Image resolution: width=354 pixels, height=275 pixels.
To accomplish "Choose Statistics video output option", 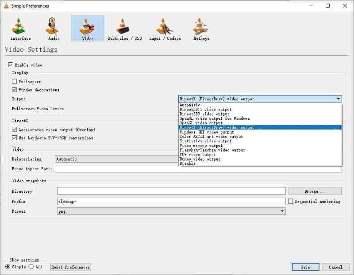I will point(260,141).
